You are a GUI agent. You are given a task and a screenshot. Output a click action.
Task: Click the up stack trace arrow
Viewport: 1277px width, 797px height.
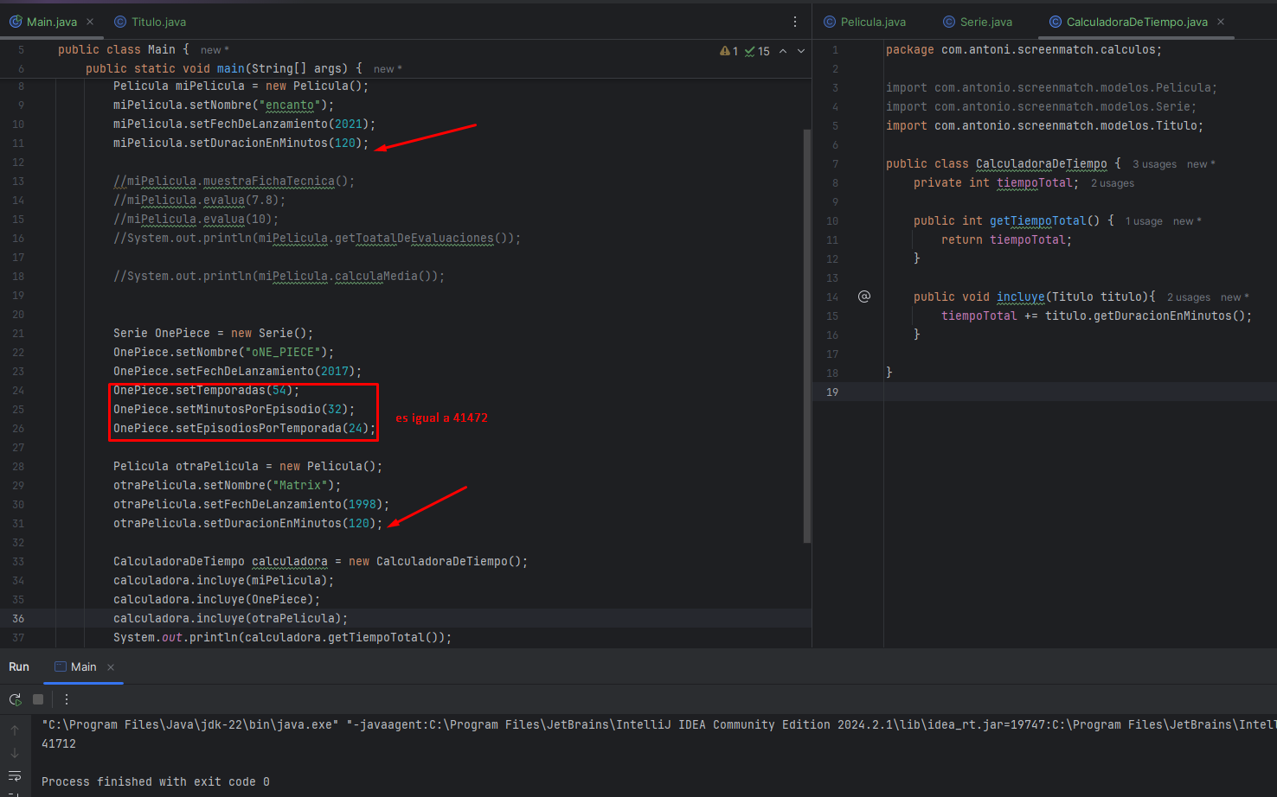[15, 730]
